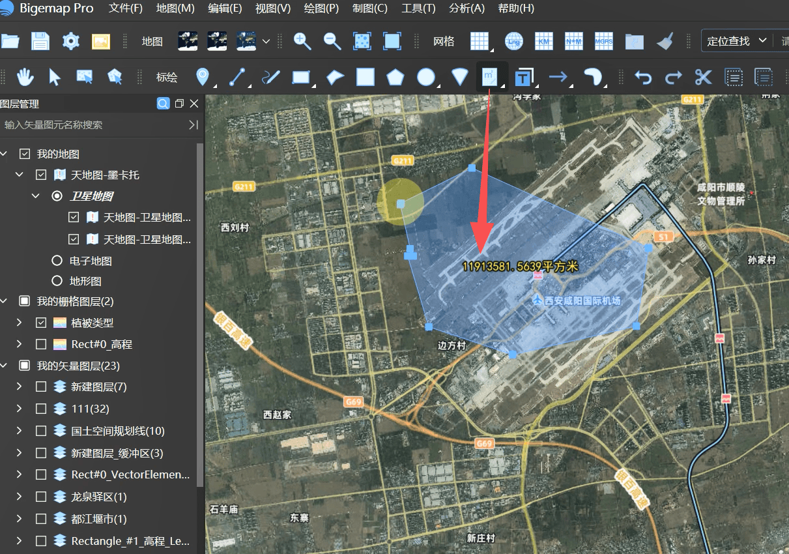Image resolution: width=789 pixels, height=554 pixels.
Task: Uncheck the 植被类型 raster layer
Action: [x=41, y=323]
